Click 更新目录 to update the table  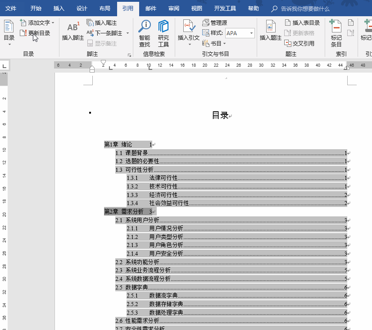35,33
